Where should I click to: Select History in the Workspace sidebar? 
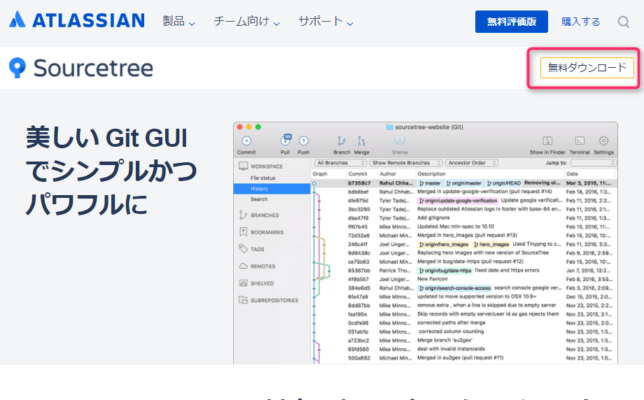tap(260, 189)
